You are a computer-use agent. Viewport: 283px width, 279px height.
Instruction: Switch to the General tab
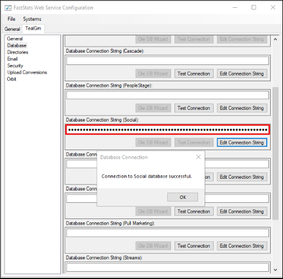[x=12, y=29]
